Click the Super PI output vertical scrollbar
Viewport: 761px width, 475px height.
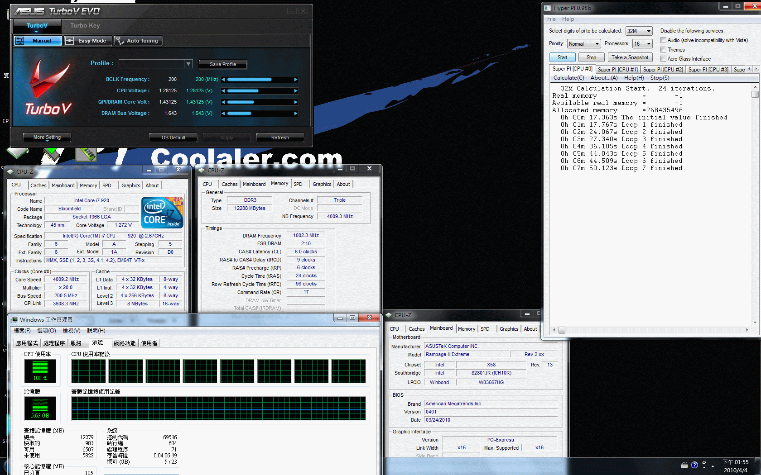pyautogui.click(x=755, y=204)
